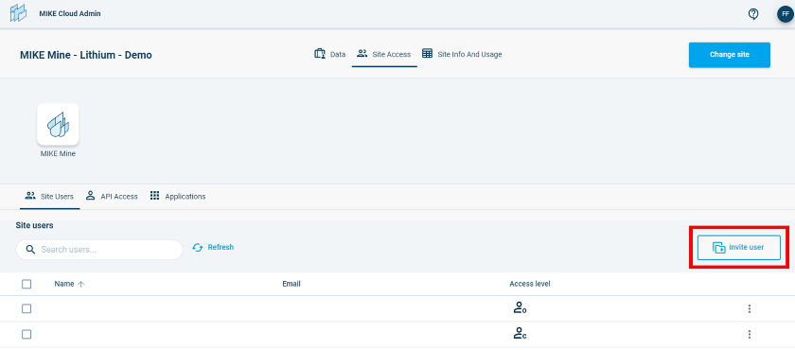Click the Change site button

[730, 55]
